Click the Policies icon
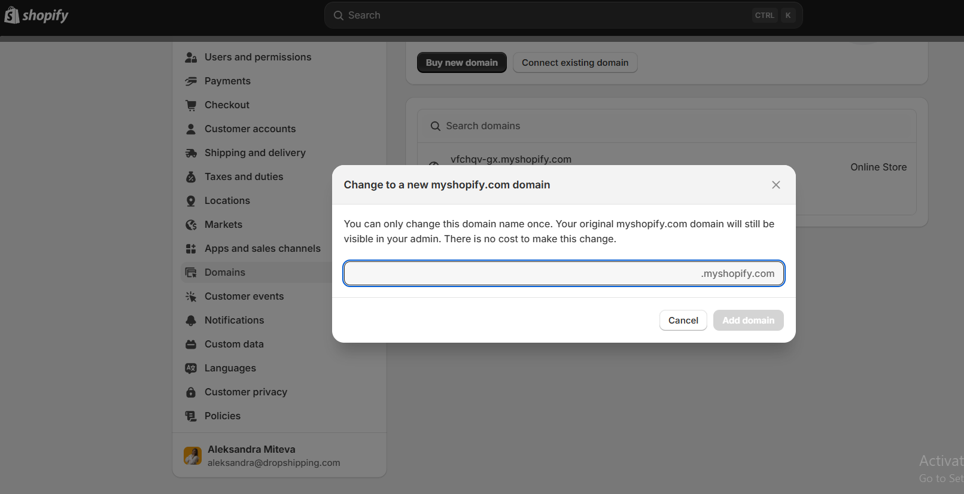The width and height of the screenshot is (964, 494). point(191,416)
